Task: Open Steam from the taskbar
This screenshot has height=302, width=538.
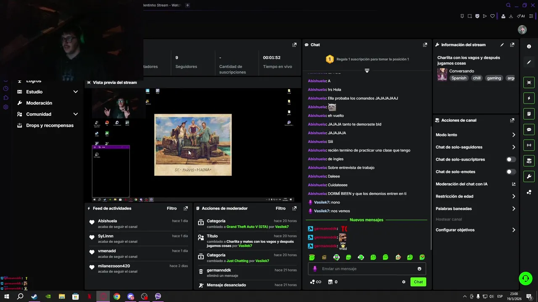Action: [34, 297]
